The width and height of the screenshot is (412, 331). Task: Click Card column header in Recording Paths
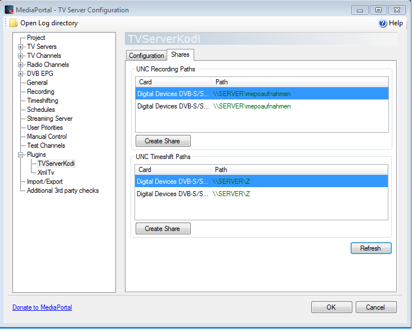[173, 82]
